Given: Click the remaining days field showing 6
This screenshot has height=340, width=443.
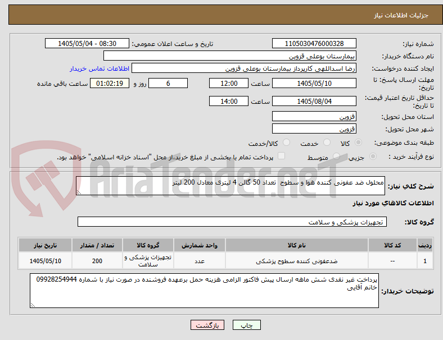Looking at the screenshot, I should 168,83.
